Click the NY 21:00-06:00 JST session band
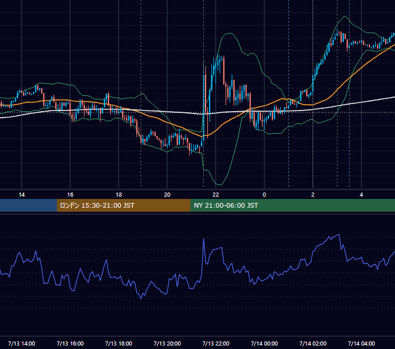The width and height of the screenshot is (395, 349). coord(292,205)
